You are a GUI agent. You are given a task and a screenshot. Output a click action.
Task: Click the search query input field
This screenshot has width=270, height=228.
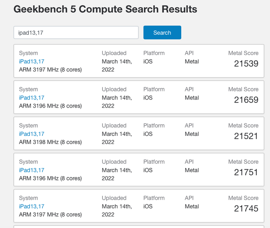[76, 33]
